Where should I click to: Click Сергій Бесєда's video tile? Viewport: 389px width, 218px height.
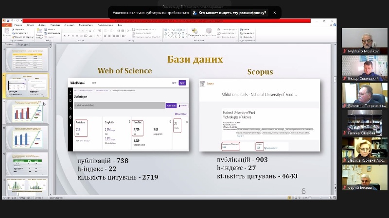coord(364,178)
